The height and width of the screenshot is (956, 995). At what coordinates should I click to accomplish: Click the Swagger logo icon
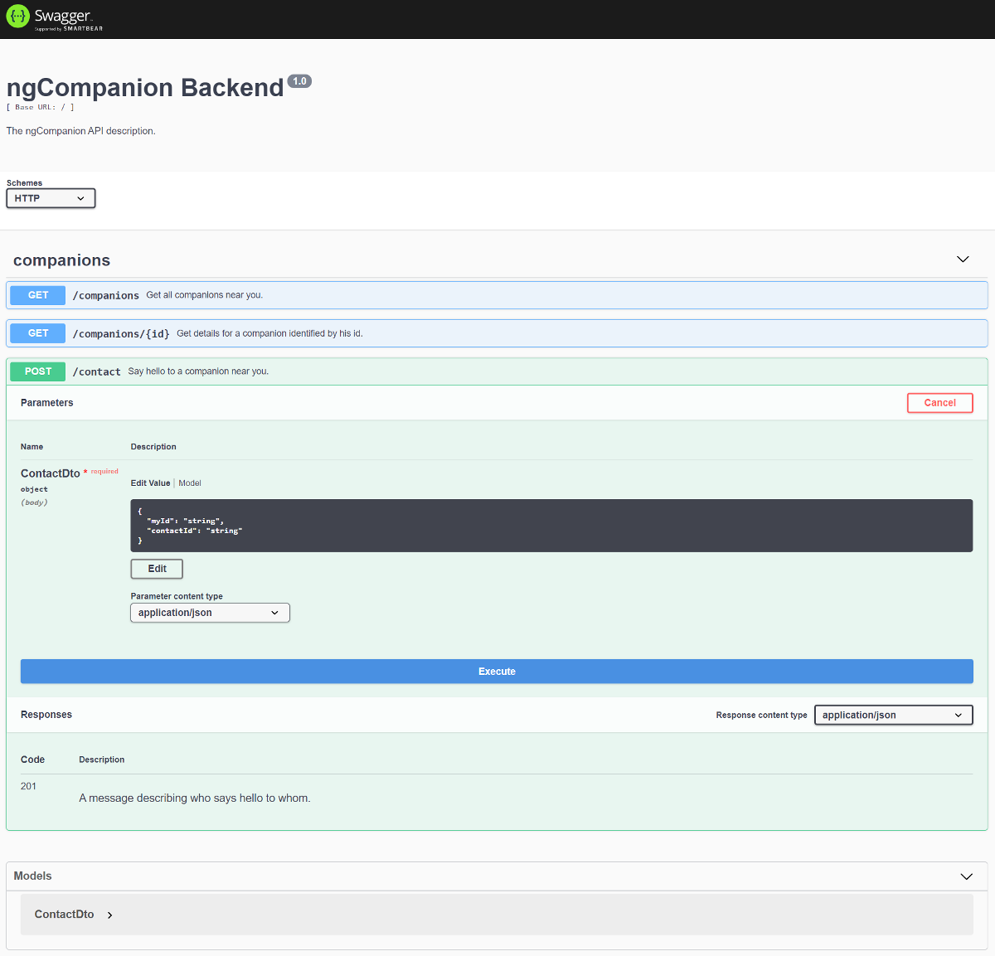(x=17, y=16)
